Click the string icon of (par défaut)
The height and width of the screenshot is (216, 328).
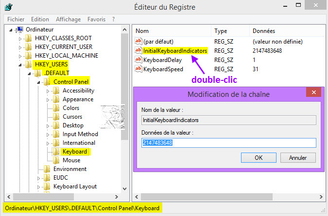[x=138, y=41]
